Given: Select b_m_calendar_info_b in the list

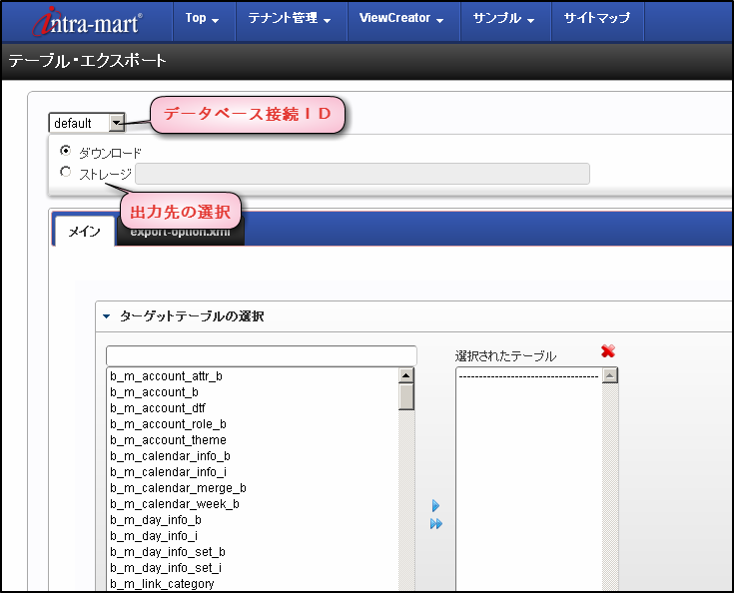Looking at the screenshot, I should click(253, 456).
